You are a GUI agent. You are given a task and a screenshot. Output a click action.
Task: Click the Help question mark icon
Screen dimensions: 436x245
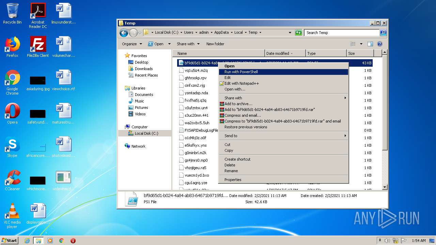click(380, 44)
